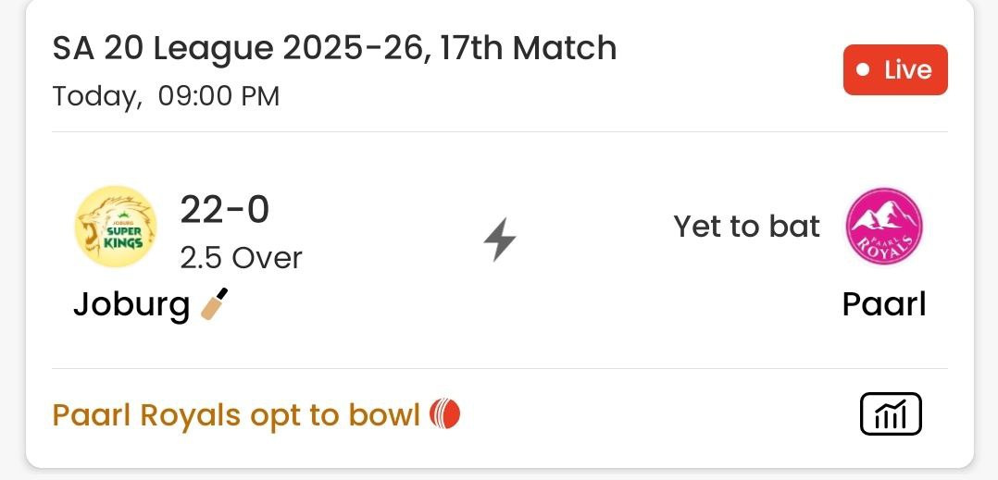Image resolution: width=998 pixels, height=480 pixels.
Task: Tap the red Live badge
Action: tap(894, 70)
